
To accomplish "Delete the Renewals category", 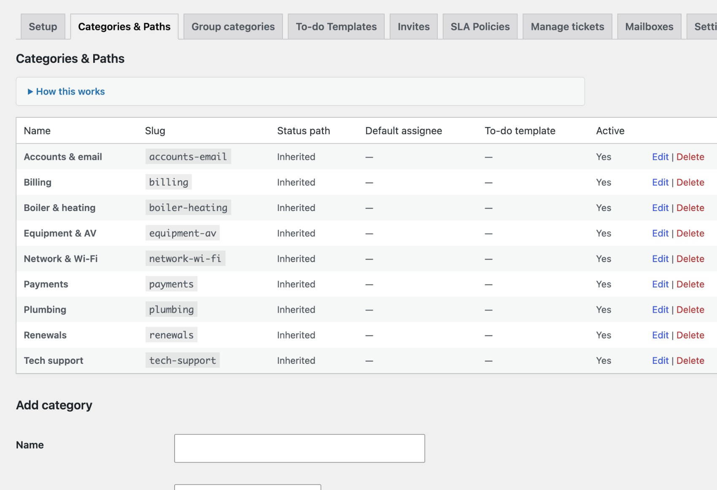I will tap(690, 335).
